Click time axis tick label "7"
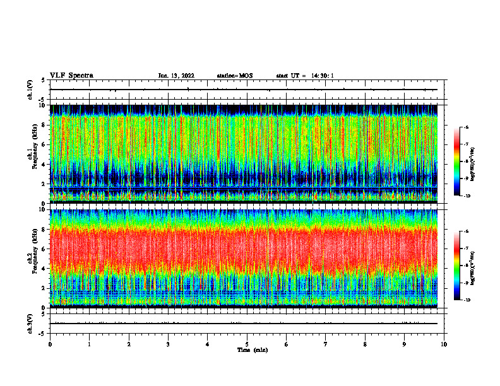500x386 pixels. click(x=326, y=344)
